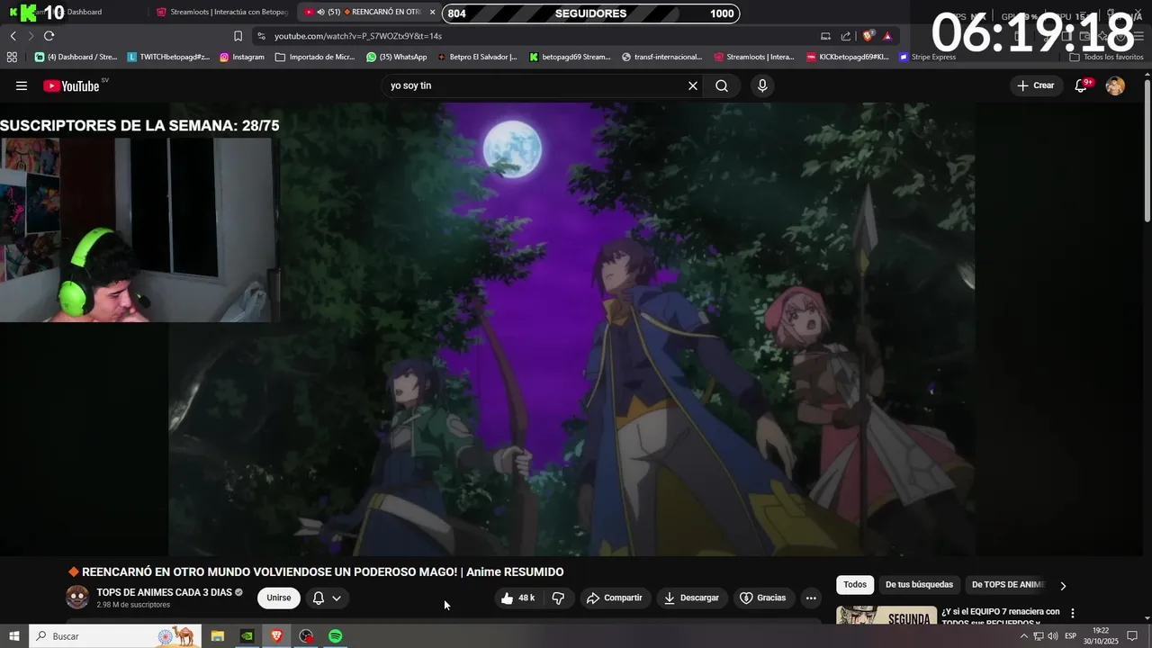Open the Betpro El Salvador bookmark
Image resolution: width=1152 pixels, height=648 pixels.
[477, 57]
